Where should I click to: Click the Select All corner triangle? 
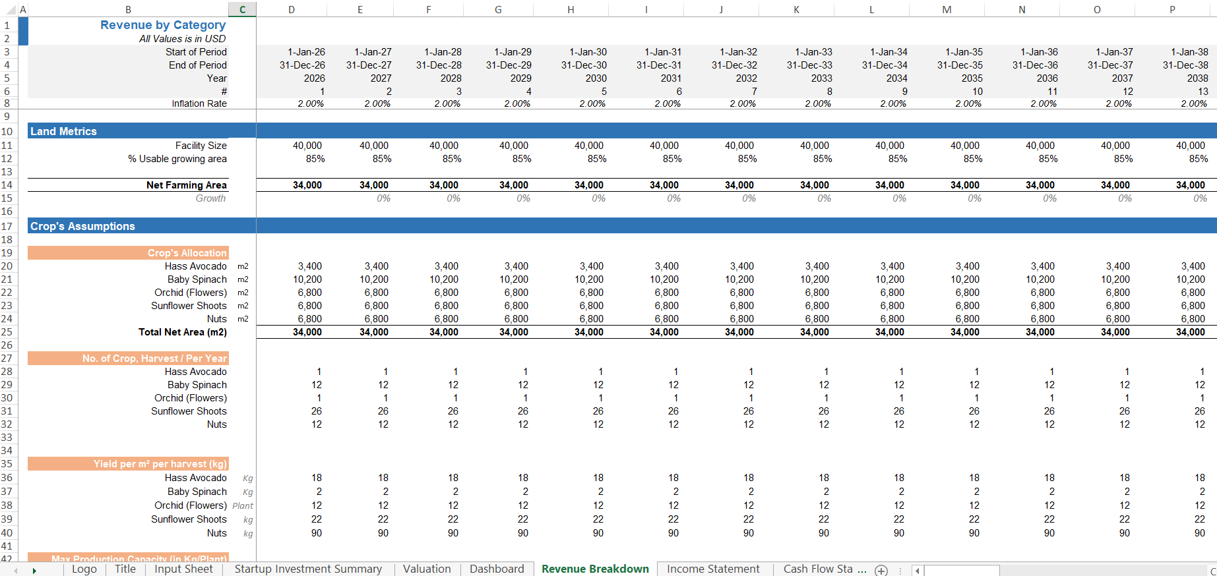coord(8,9)
